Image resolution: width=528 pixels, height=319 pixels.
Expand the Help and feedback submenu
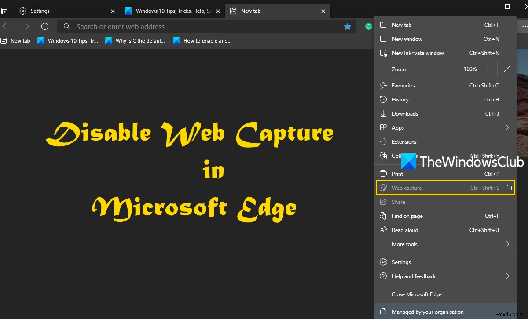[507, 276]
